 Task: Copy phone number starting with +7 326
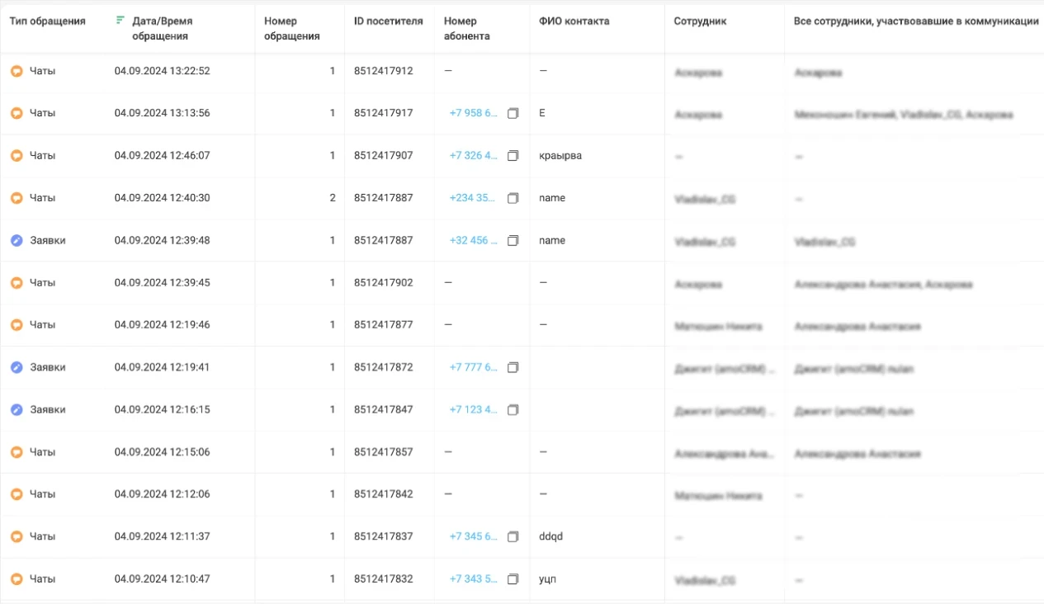click(x=513, y=155)
